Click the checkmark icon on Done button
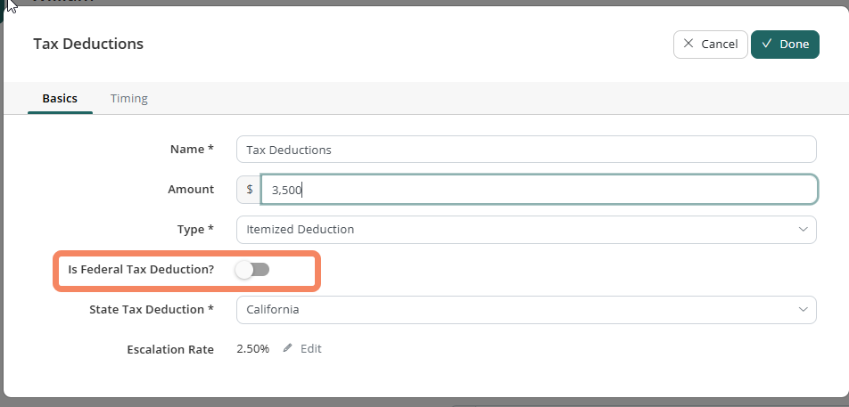 (x=766, y=44)
